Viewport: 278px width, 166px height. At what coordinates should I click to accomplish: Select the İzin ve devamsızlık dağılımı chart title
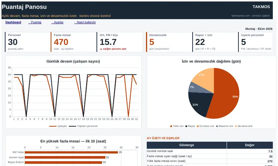pos(211,61)
